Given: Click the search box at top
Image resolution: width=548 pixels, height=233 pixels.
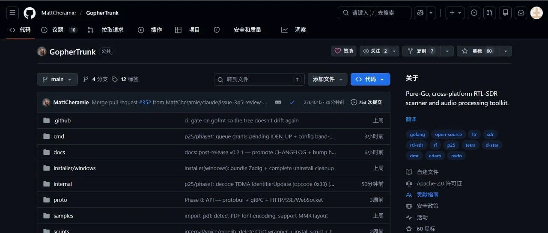Looking at the screenshot, I should click(x=375, y=13).
